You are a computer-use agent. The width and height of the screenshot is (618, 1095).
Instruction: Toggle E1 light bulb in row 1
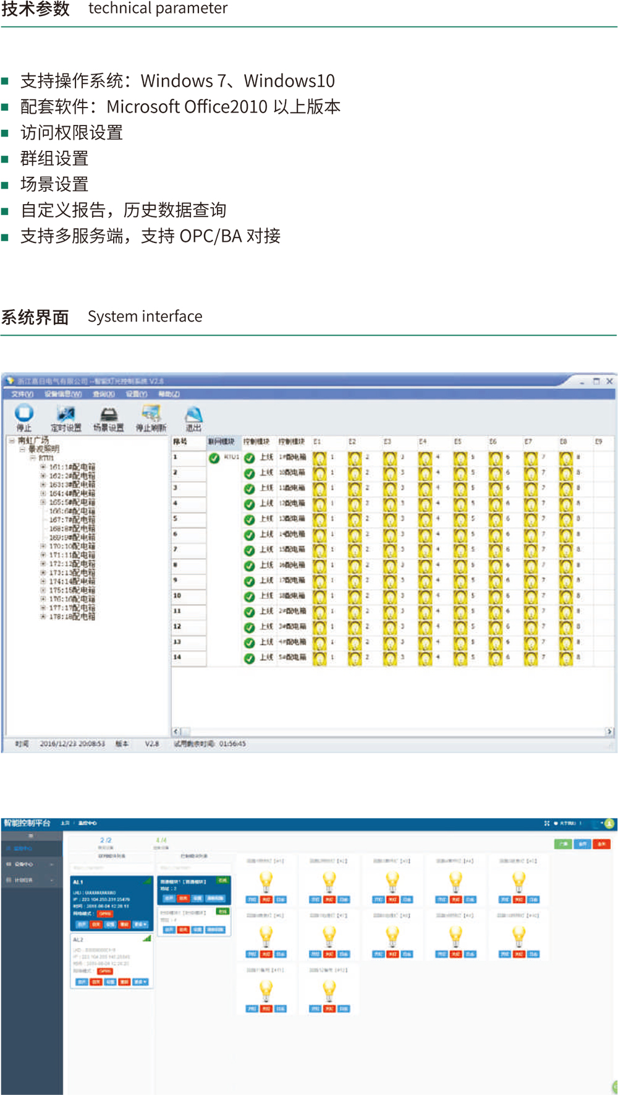[x=320, y=458]
